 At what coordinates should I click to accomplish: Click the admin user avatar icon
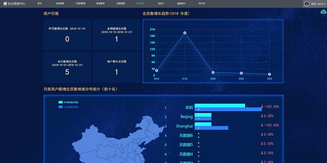coord(307,4)
